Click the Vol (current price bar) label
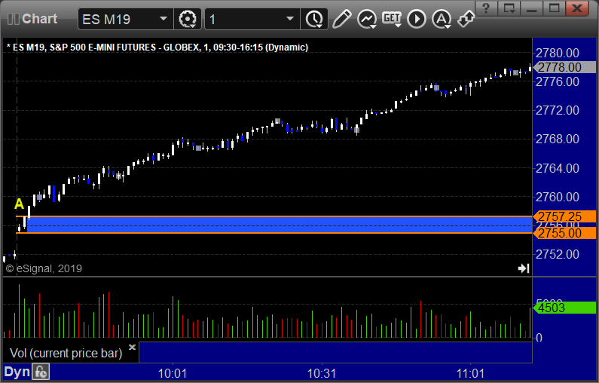599x383 pixels. (66, 353)
